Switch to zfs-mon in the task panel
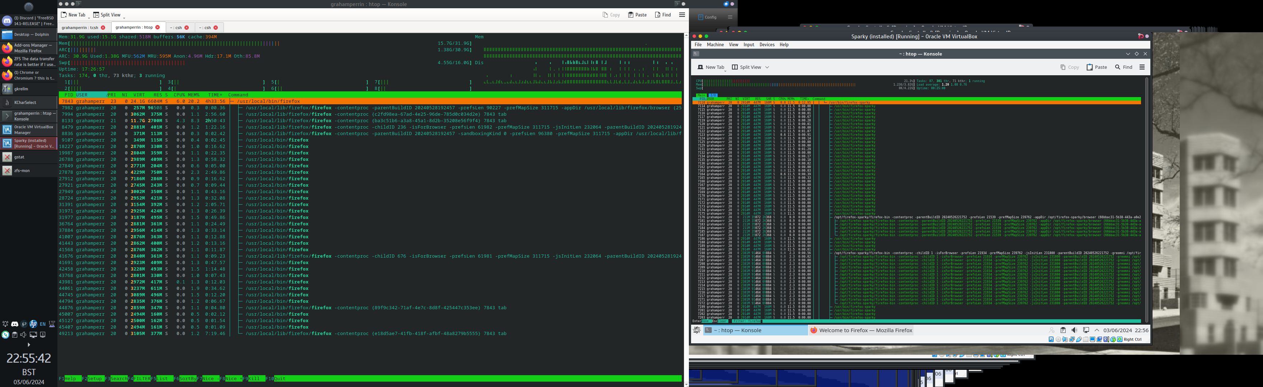The width and height of the screenshot is (1263, 387). click(29, 171)
